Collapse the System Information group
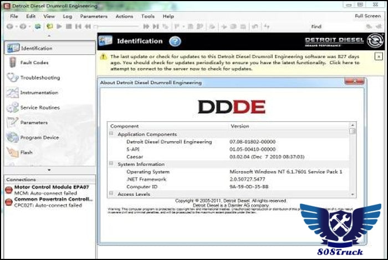This screenshot has width=388, height=260. [x=111, y=164]
